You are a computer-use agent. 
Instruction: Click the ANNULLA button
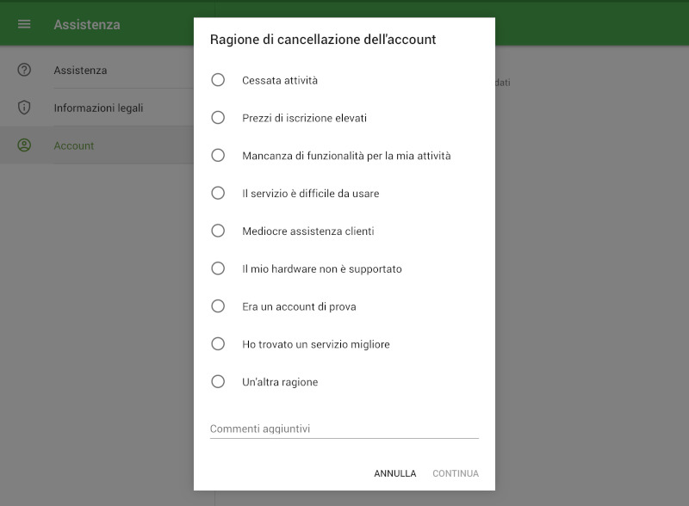click(x=394, y=473)
